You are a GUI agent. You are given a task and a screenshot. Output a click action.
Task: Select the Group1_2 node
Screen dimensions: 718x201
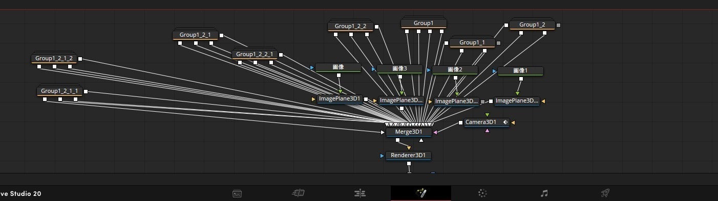click(x=532, y=24)
